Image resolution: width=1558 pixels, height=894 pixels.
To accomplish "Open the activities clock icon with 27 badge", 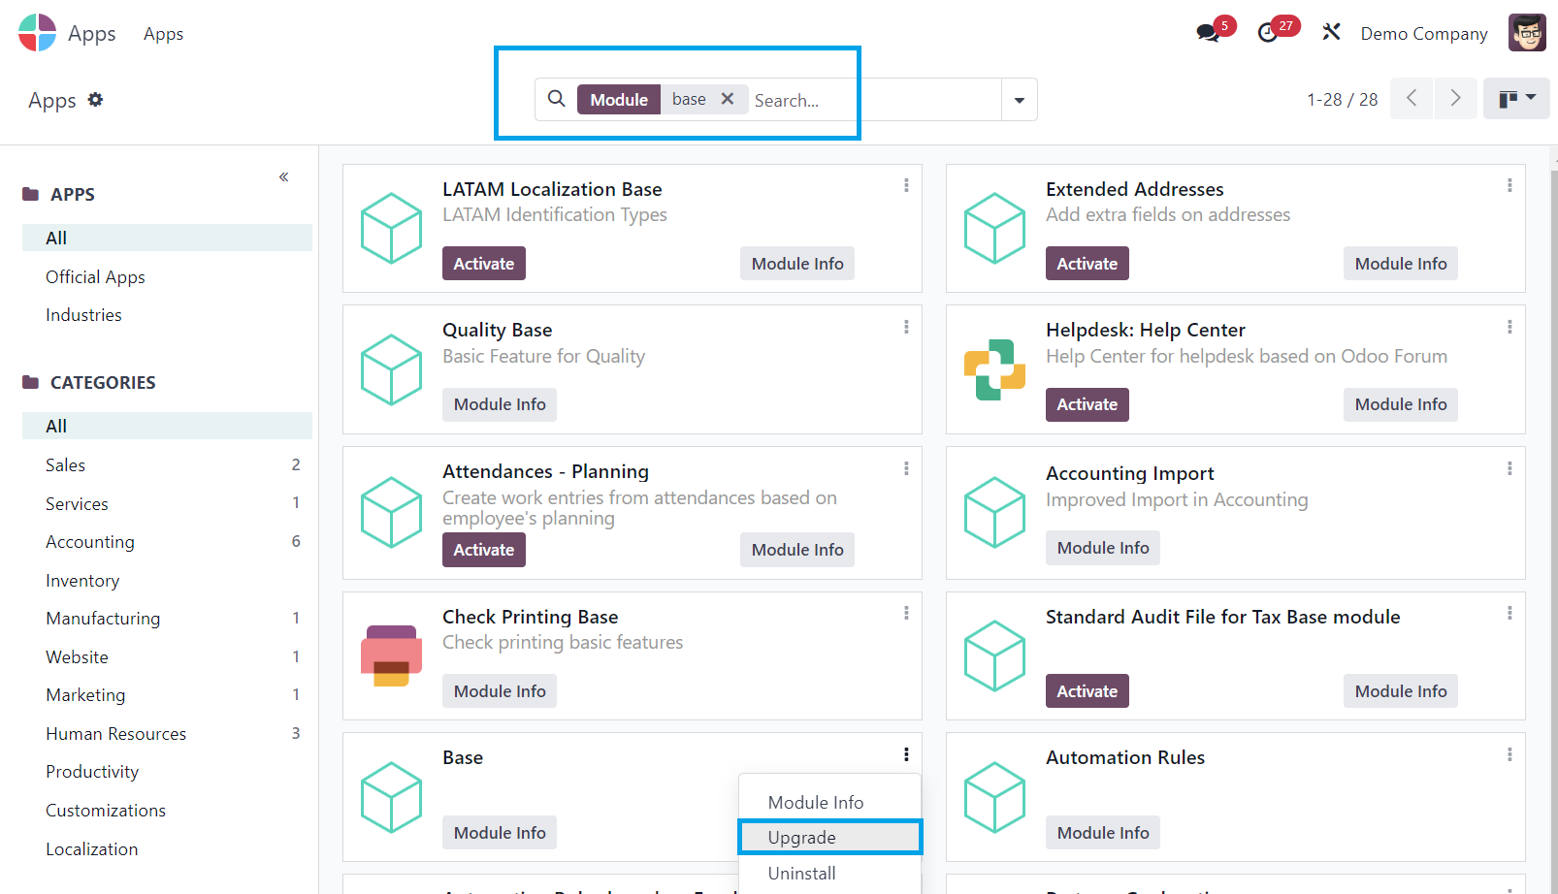I will coord(1268,33).
